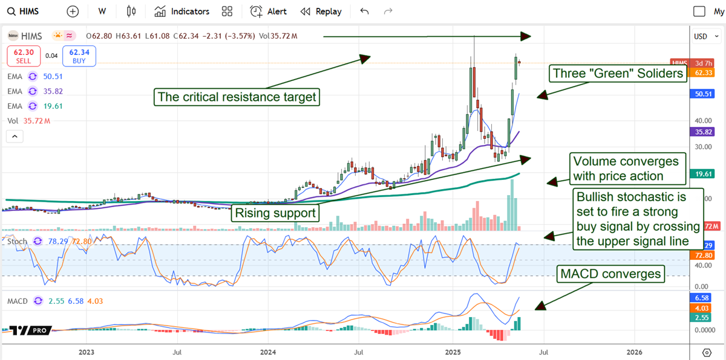Start Replay mode

pyautogui.click(x=321, y=11)
